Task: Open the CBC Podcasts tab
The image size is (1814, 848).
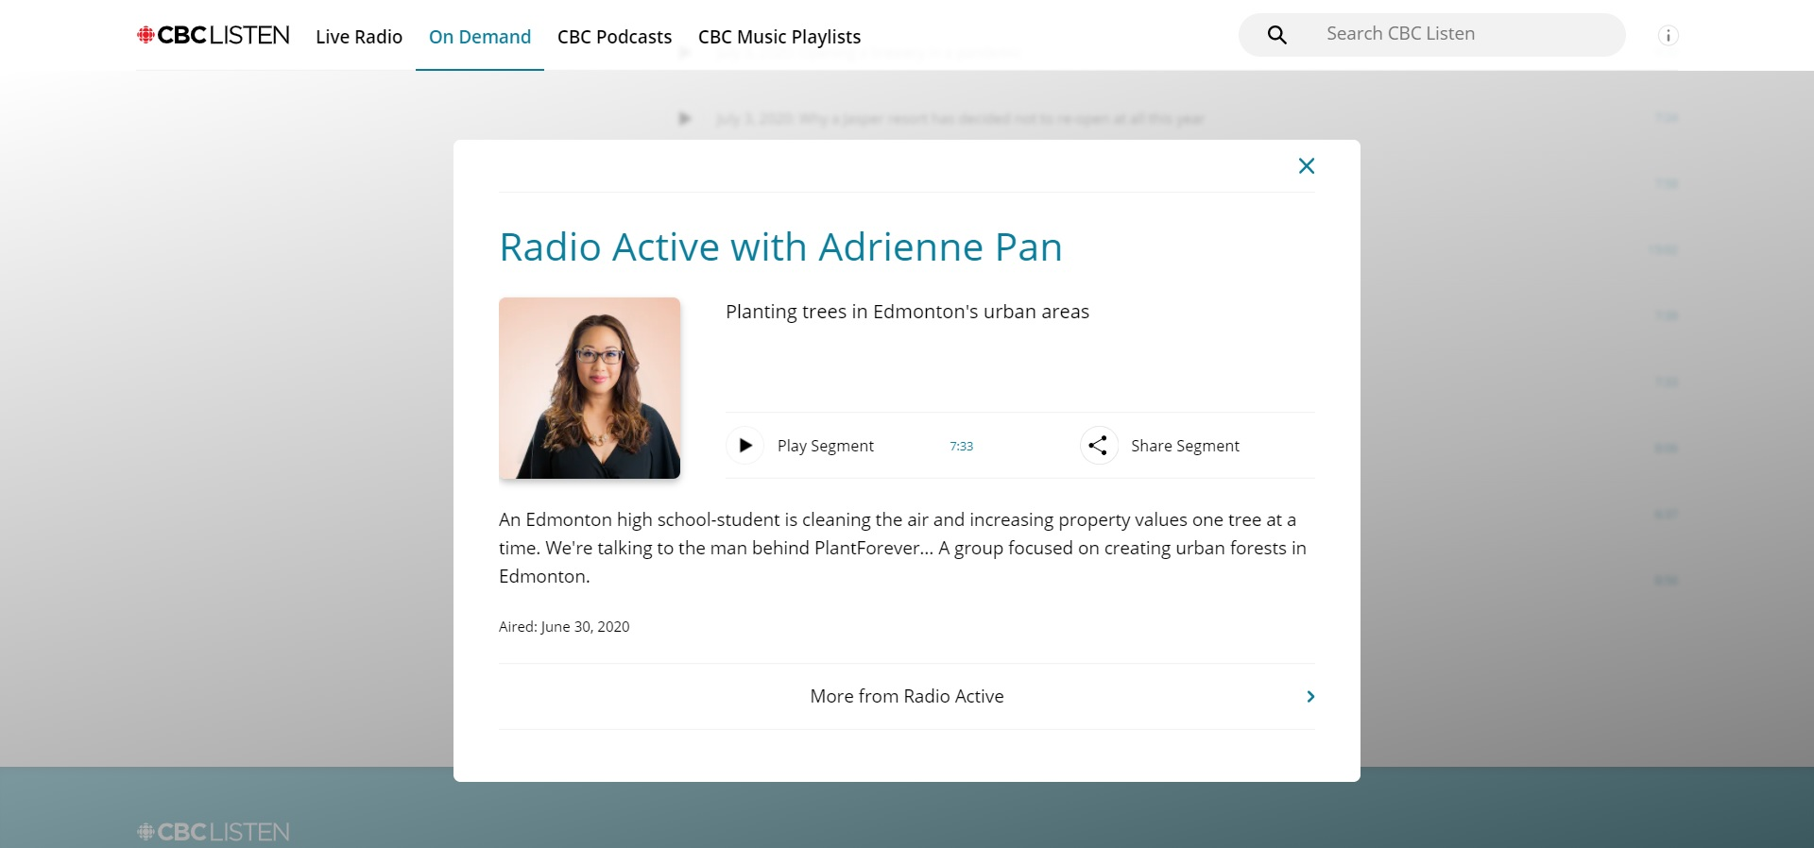Action: pos(614,37)
